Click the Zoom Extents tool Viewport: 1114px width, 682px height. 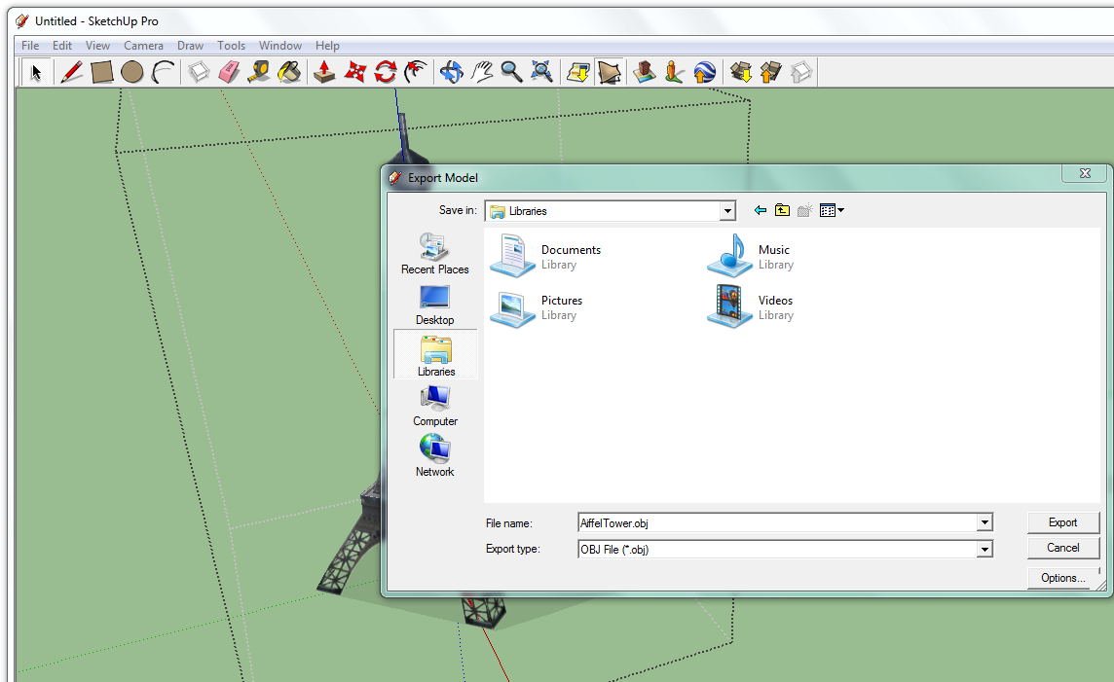pyautogui.click(x=542, y=72)
